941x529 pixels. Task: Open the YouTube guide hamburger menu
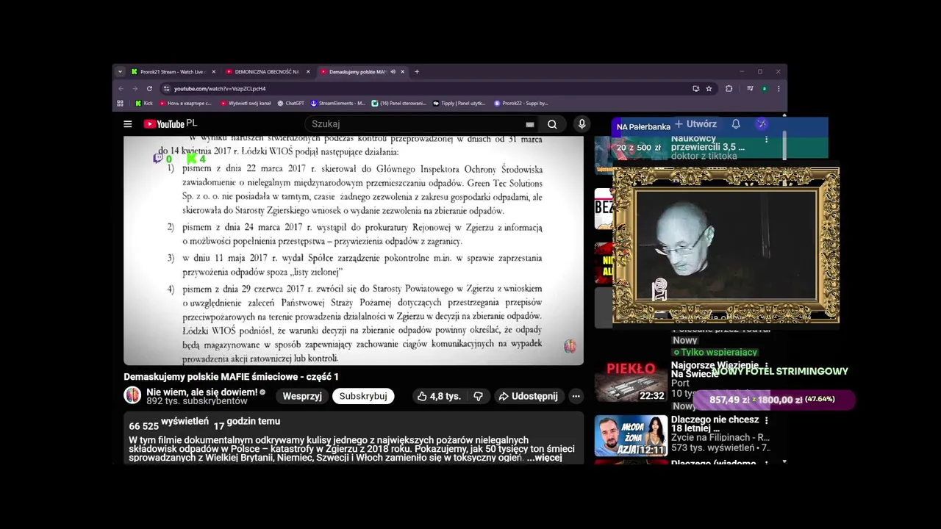[x=128, y=124]
